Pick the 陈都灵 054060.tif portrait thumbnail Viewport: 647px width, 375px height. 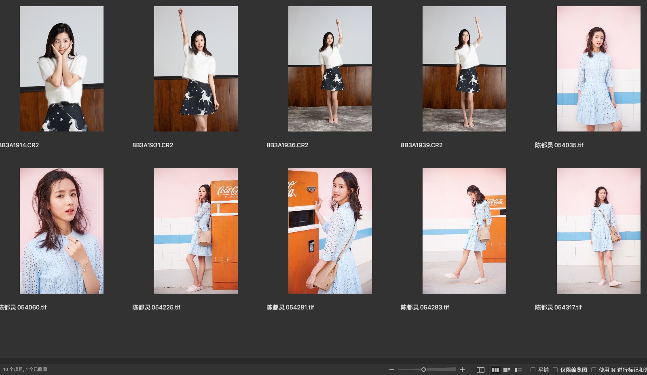[x=61, y=231]
